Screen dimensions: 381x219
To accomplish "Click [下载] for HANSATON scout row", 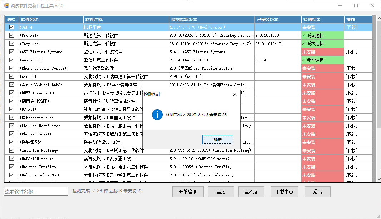I will point(351,159).
